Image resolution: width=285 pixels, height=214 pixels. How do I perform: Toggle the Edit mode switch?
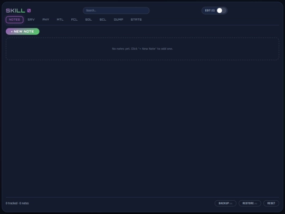pos(221,11)
